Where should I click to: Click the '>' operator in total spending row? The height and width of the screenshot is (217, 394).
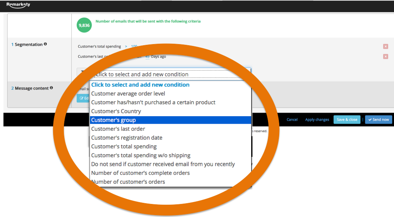click(x=126, y=46)
